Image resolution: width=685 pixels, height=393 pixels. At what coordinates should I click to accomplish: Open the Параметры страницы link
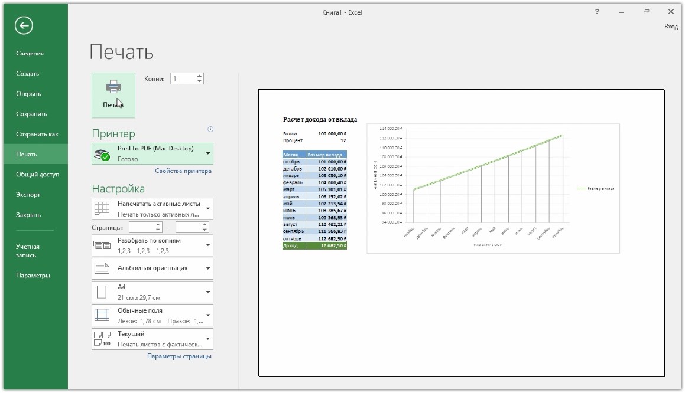click(x=179, y=356)
